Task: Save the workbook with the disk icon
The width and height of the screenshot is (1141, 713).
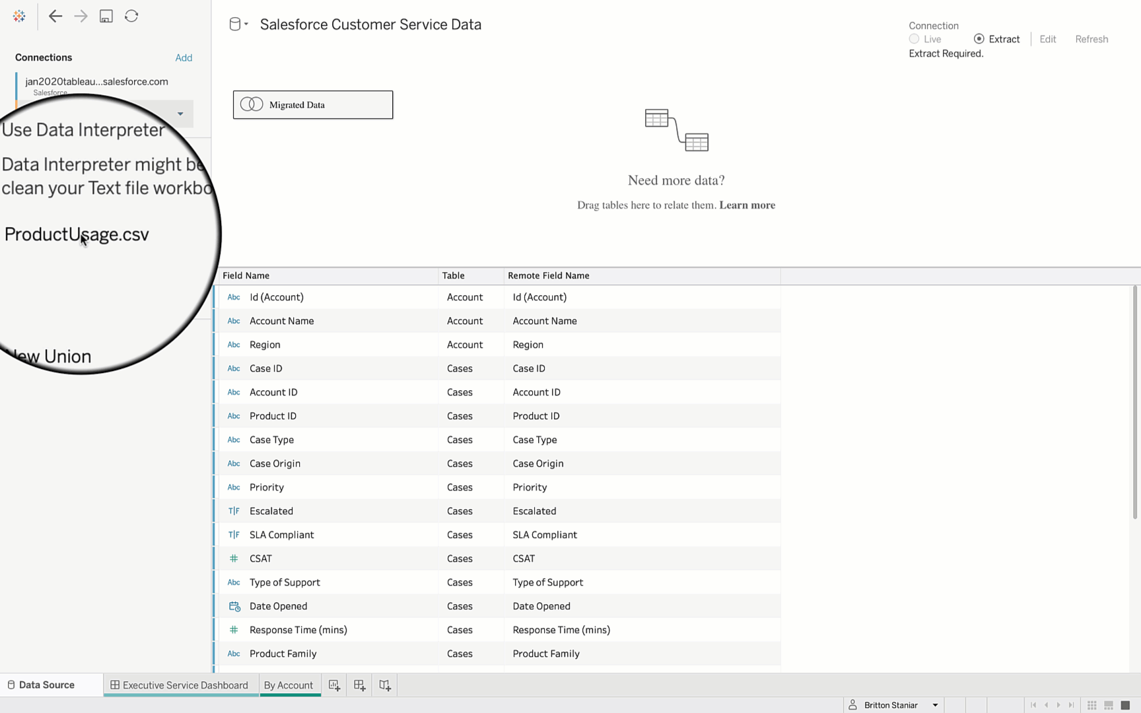Action: tap(106, 17)
